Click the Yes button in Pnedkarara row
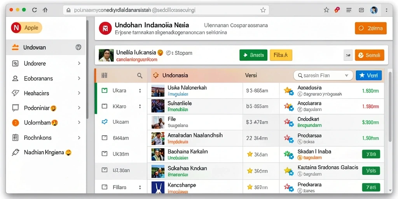 coord(371,187)
